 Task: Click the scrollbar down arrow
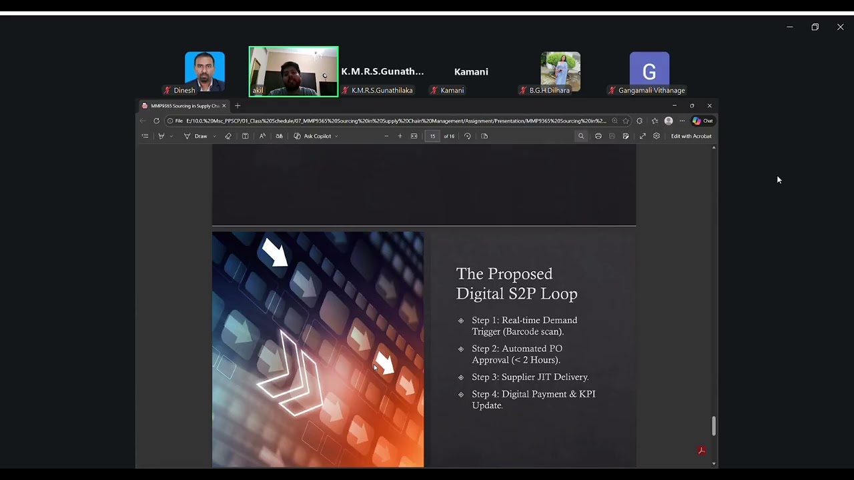714,464
